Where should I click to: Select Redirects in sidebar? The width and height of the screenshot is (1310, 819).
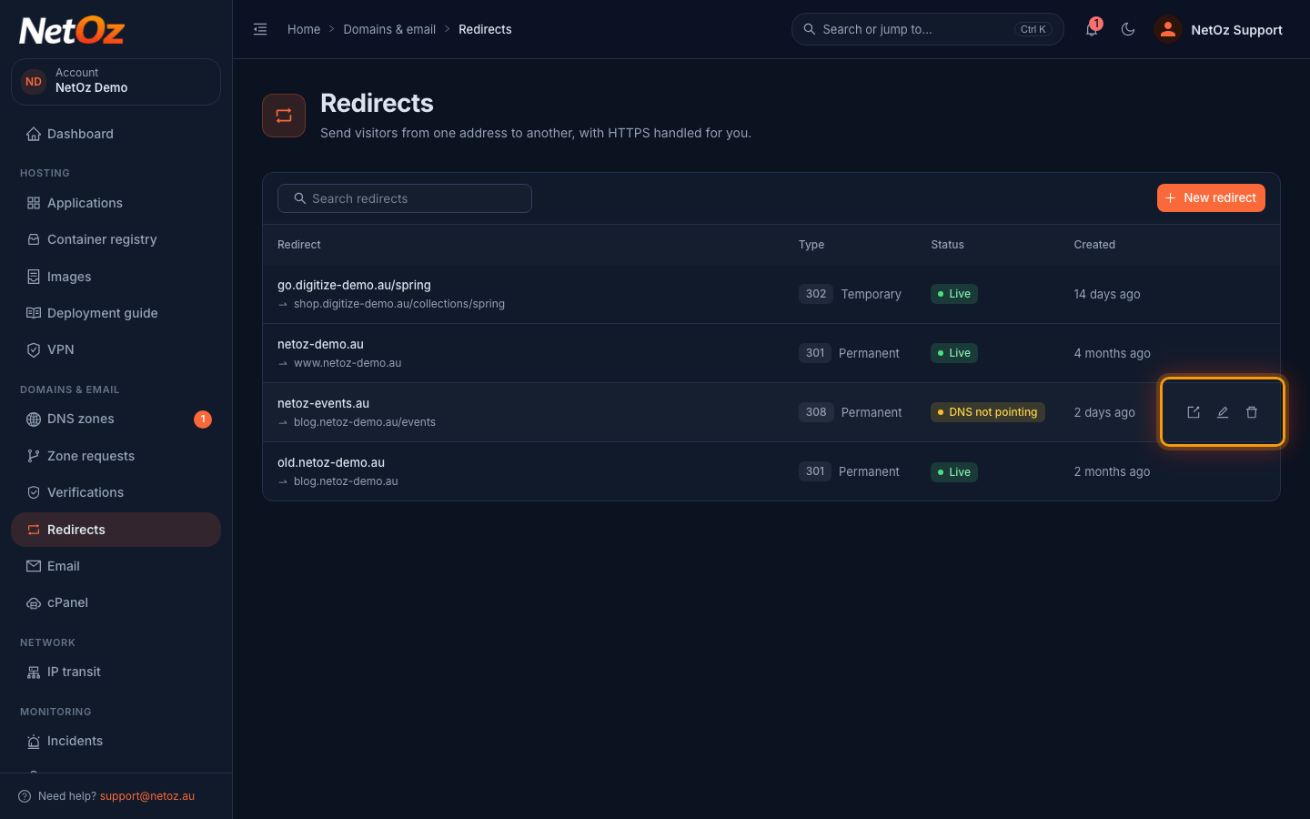tap(116, 530)
